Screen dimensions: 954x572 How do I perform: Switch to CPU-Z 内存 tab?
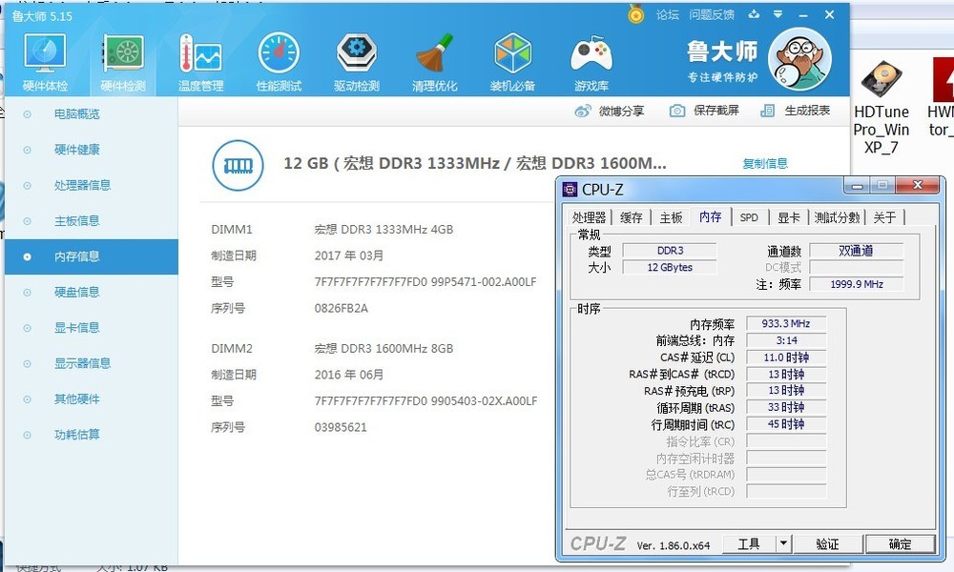(711, 216)
